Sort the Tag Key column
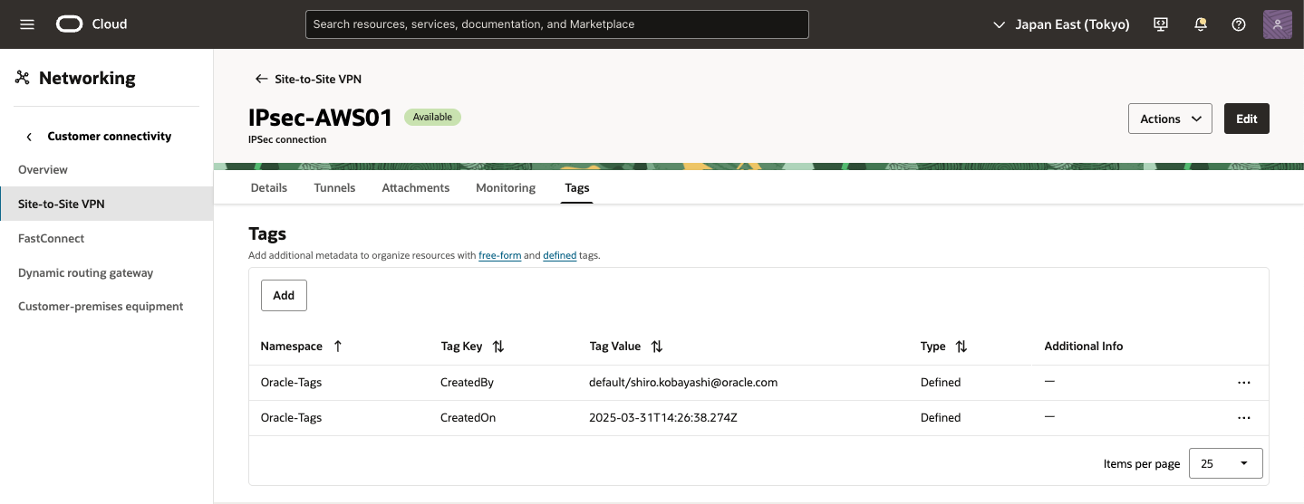 (x=498, y=346)
